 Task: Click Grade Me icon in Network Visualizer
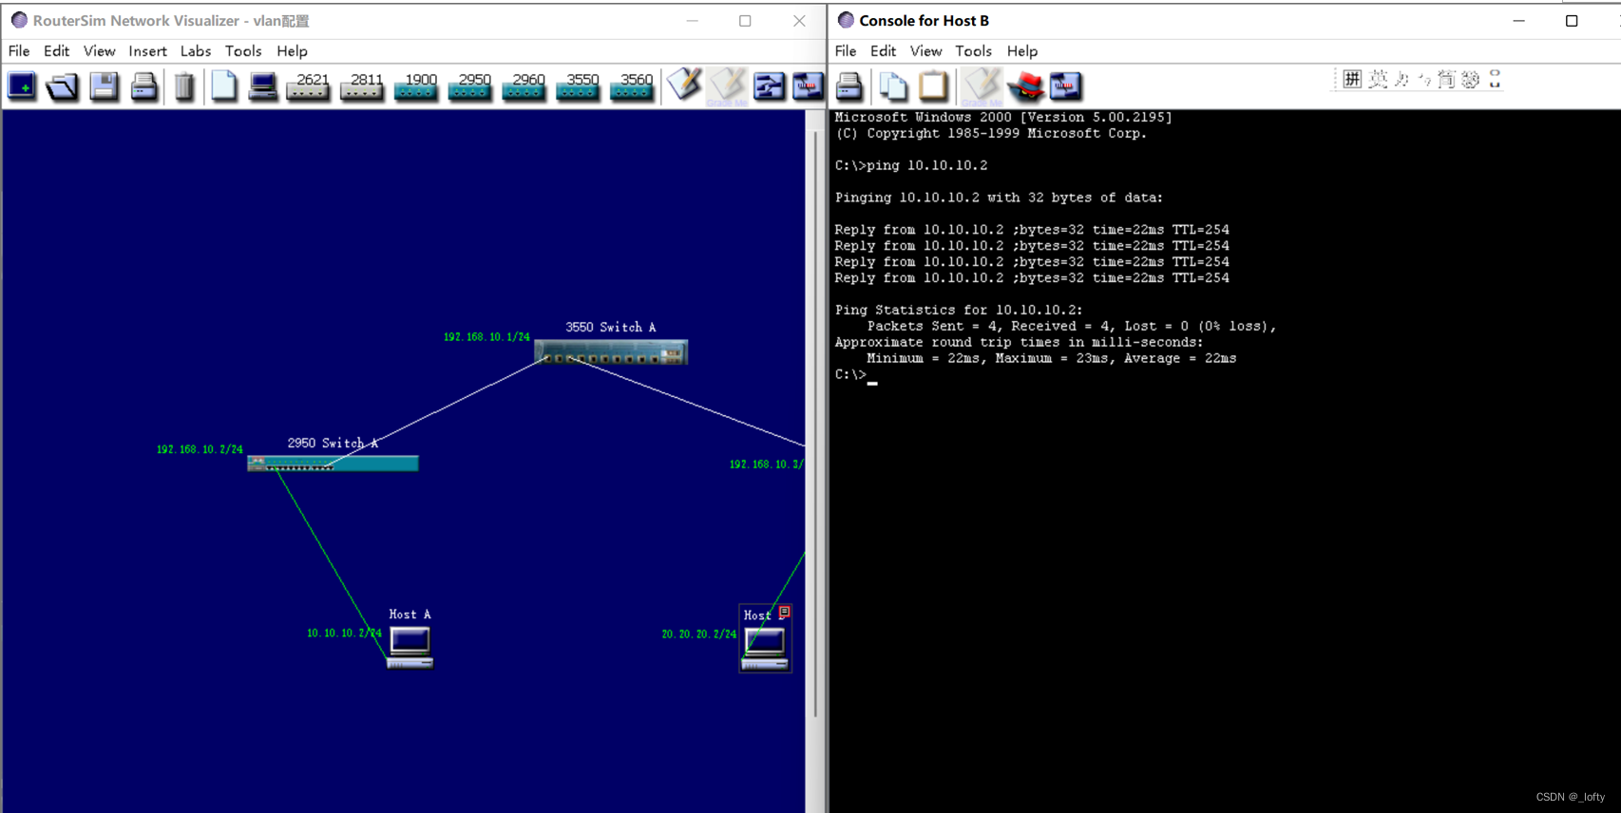[x=728, y=86]
